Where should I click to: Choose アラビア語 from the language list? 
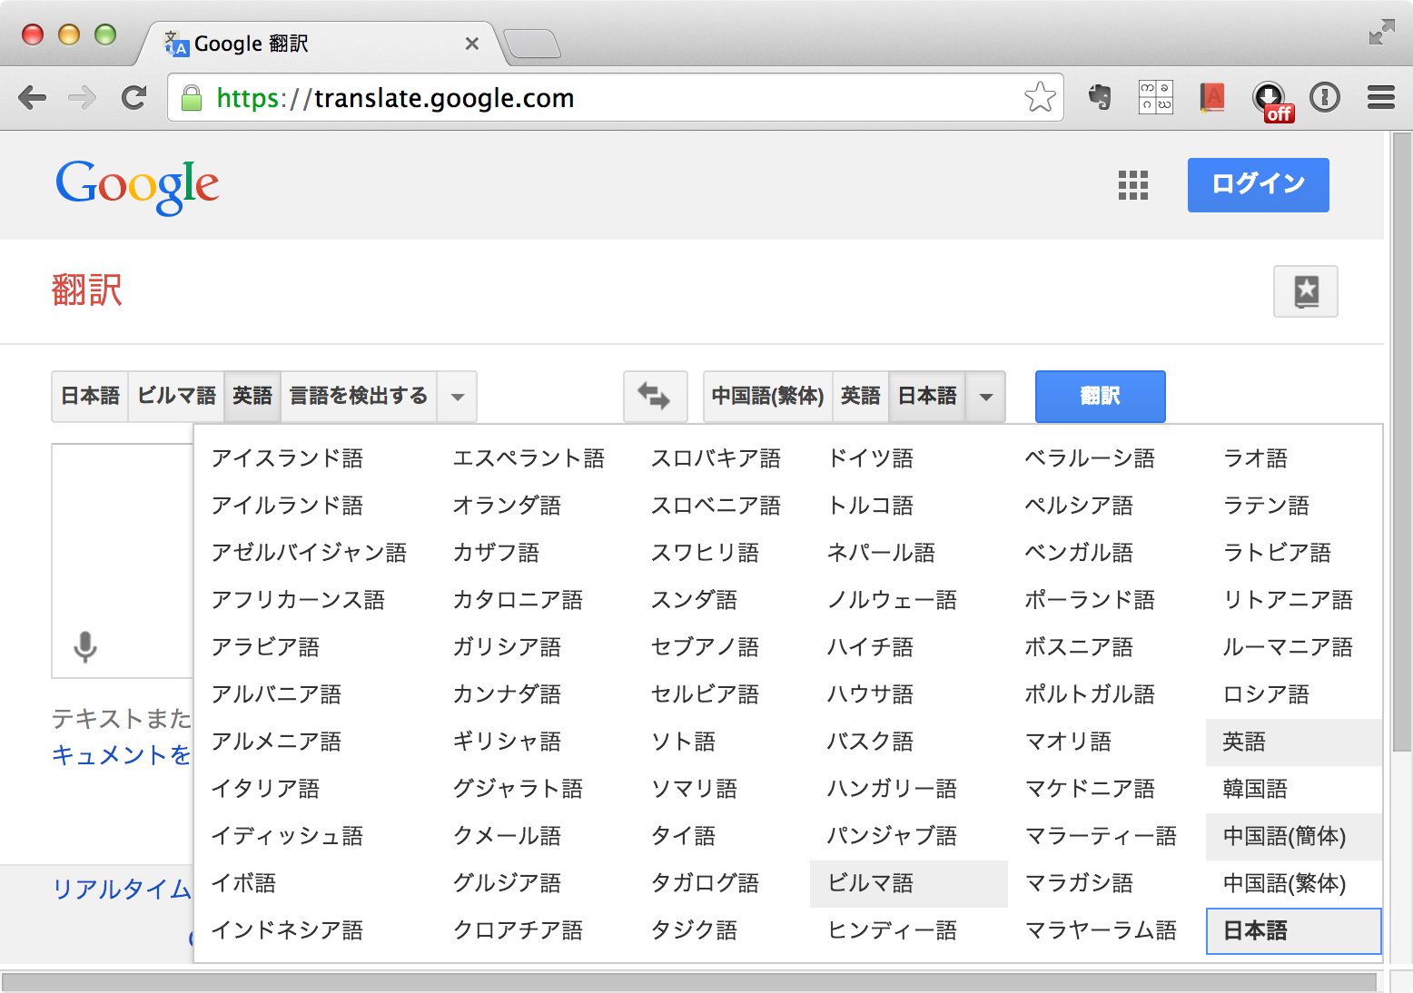coord(265,647)
